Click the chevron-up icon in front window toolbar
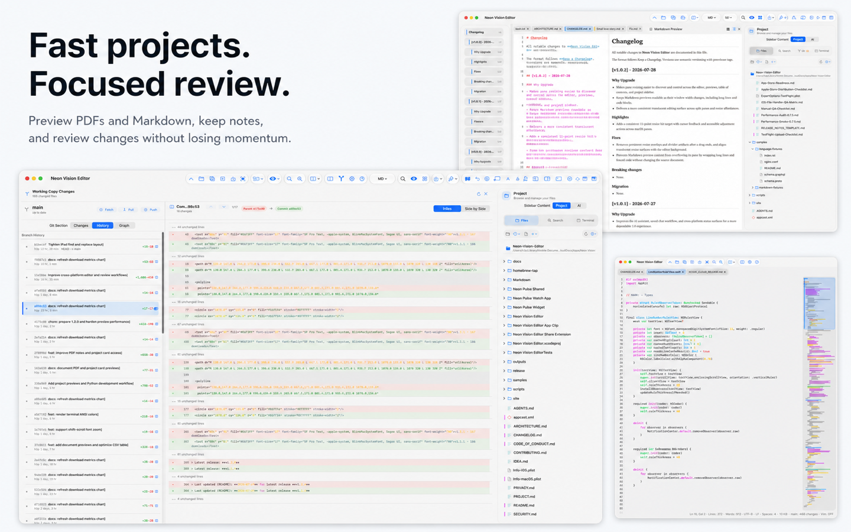851x532 pixels. (x=191, y=179)
